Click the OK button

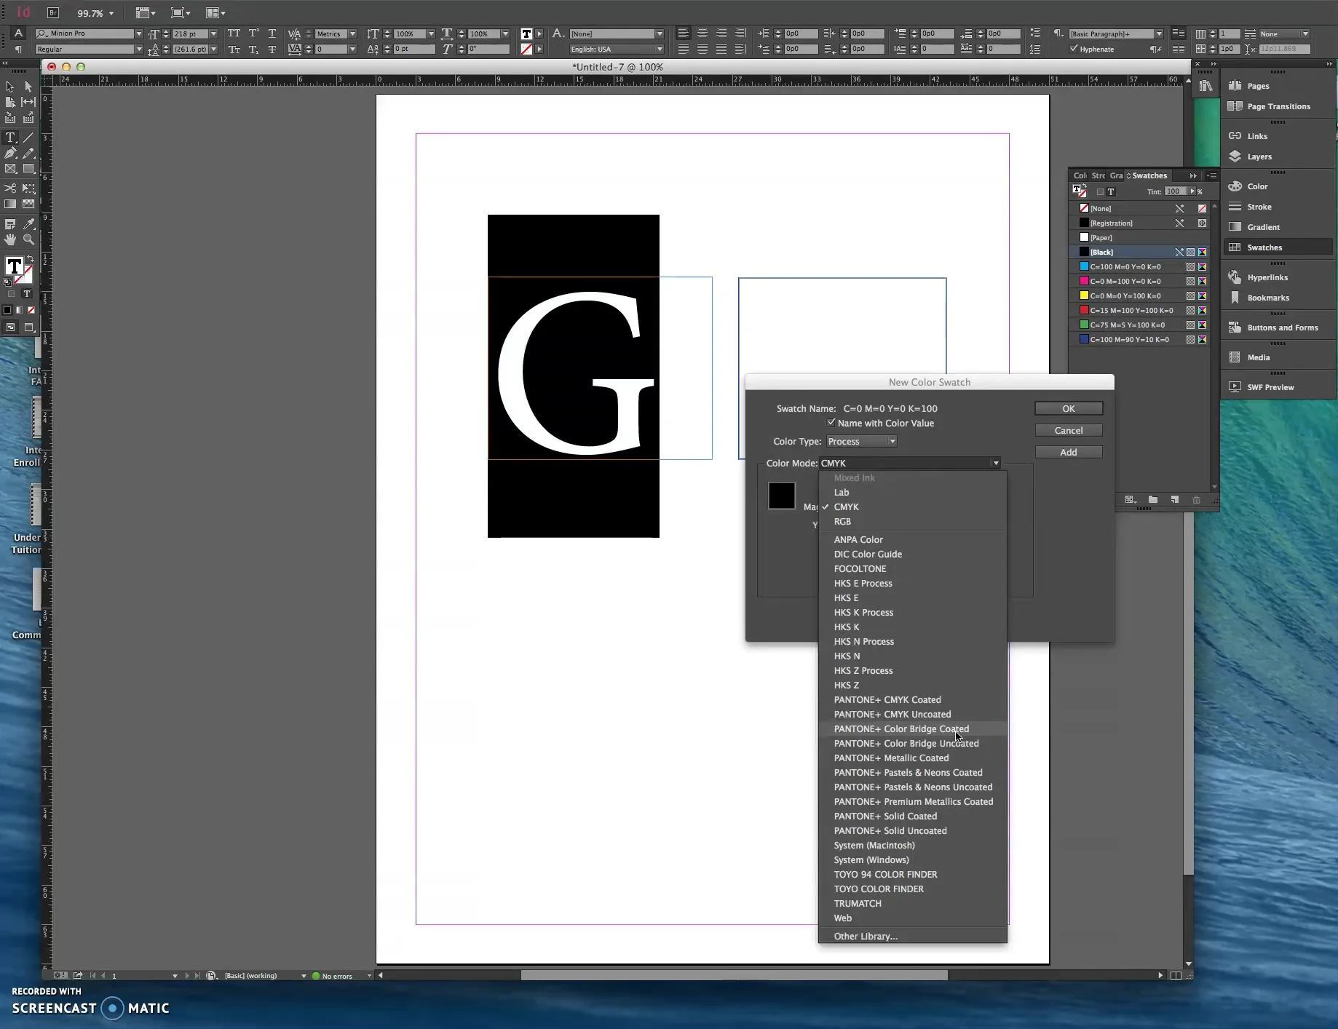coord(1068,408)
